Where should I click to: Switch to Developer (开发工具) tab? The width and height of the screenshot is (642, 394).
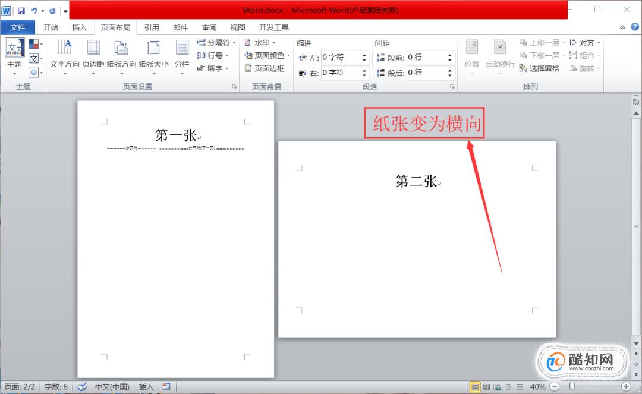(x=274, y=27)
